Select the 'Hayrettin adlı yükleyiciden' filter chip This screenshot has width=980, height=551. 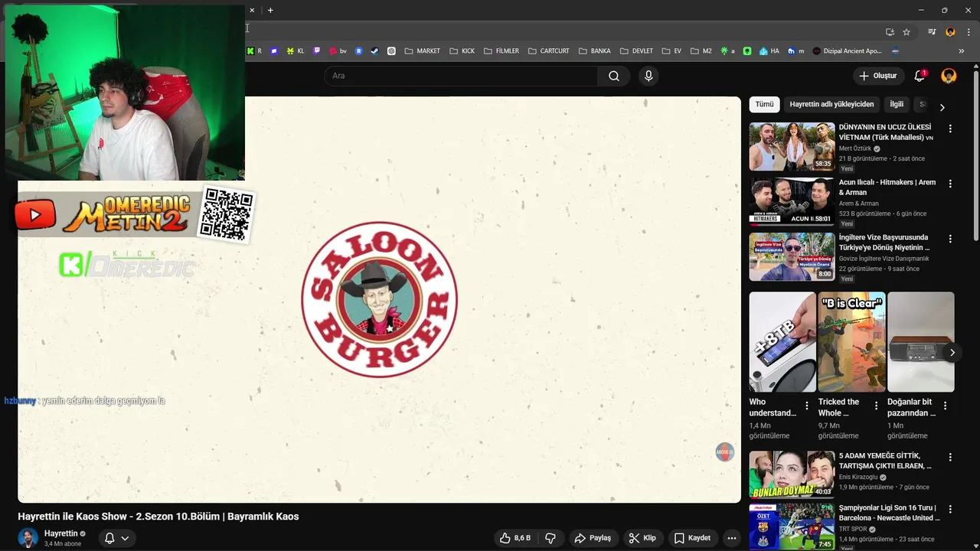coord(831,104)
